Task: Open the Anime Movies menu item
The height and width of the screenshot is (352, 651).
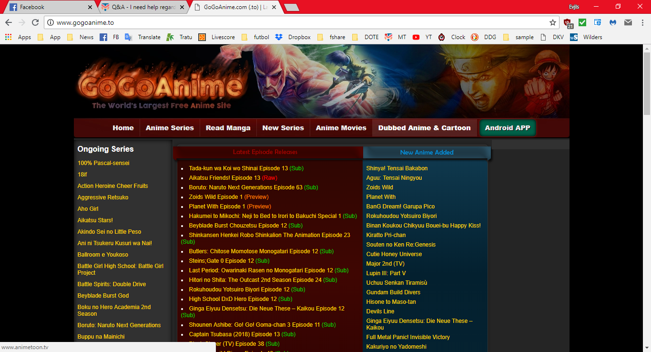Action: [x=341, y=128]
